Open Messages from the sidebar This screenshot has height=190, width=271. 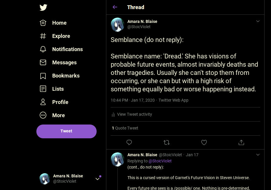(64, 63)
